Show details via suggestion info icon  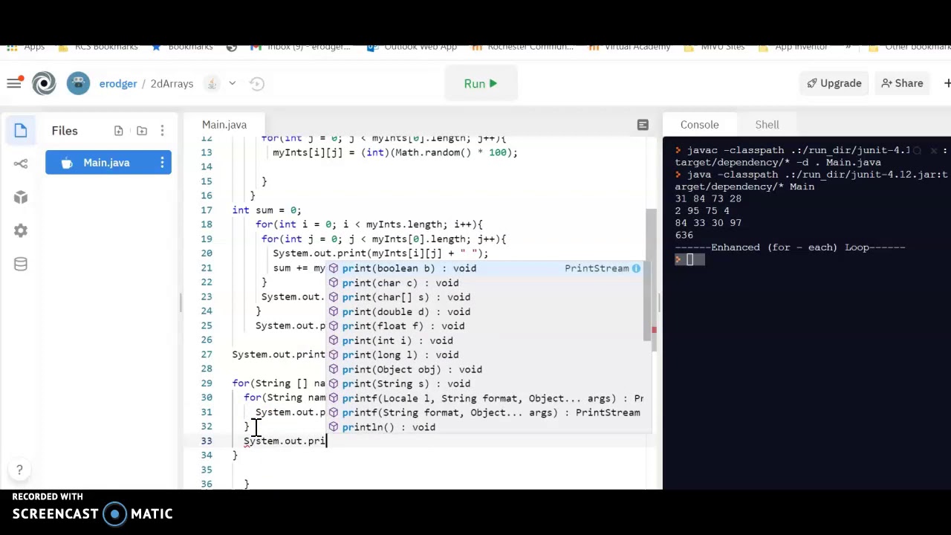tap(636, 268)
